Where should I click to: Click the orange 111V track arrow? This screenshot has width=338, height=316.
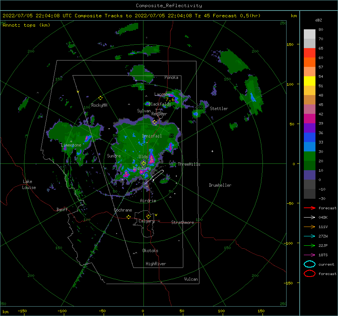point(309,227)
